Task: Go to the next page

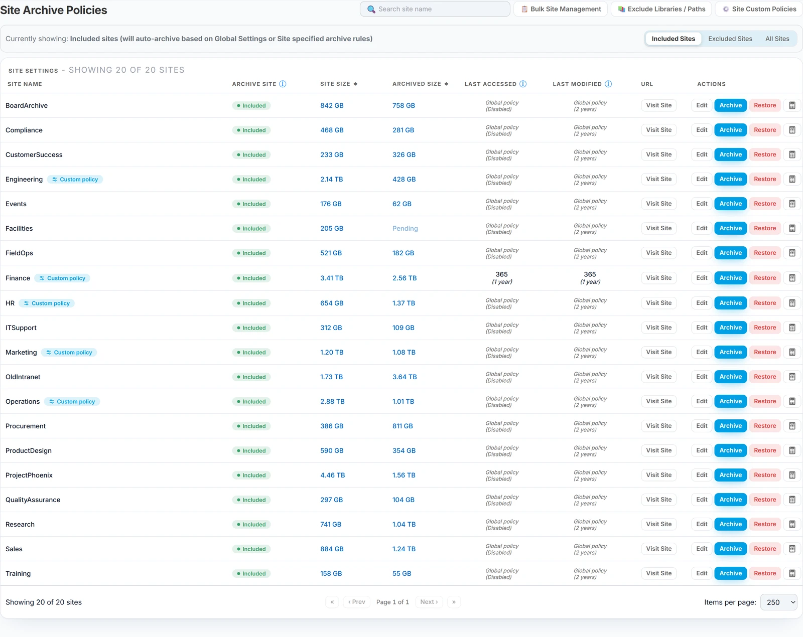Action: [x=429, y=602]
